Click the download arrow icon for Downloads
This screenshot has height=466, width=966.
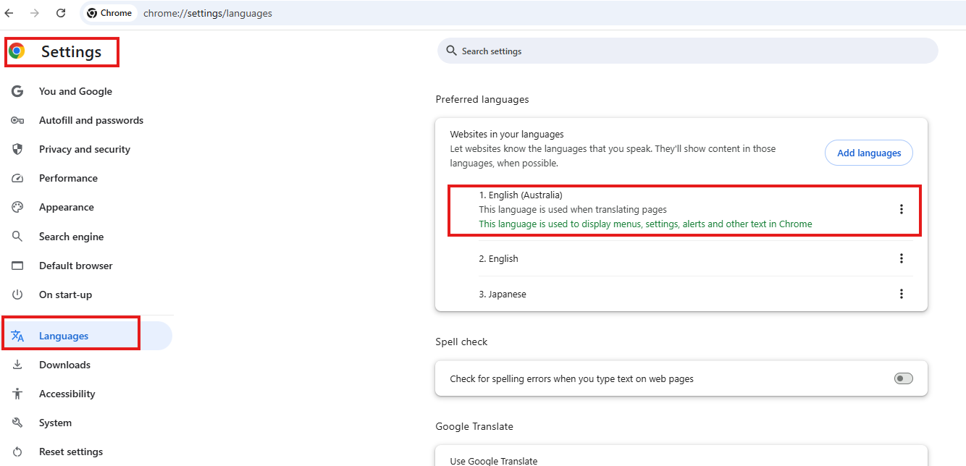pos(18,365)
